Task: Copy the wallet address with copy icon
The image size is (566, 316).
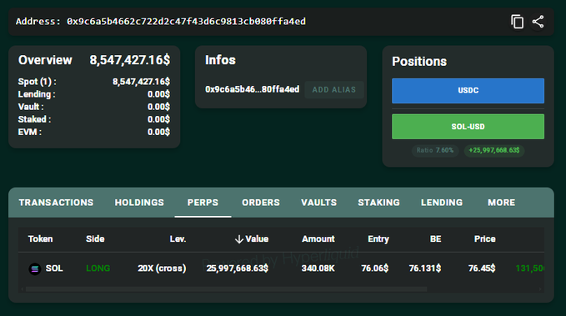Action: click(x=517, y=22)
